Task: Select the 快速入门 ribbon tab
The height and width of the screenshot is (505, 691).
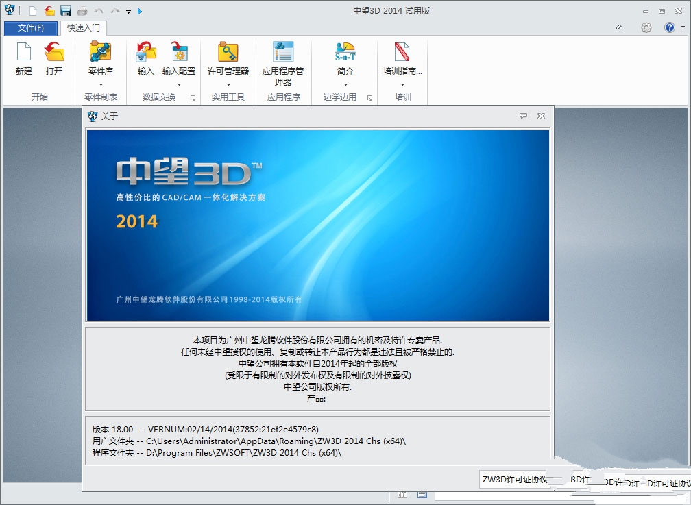Action: tap(84, 28)
